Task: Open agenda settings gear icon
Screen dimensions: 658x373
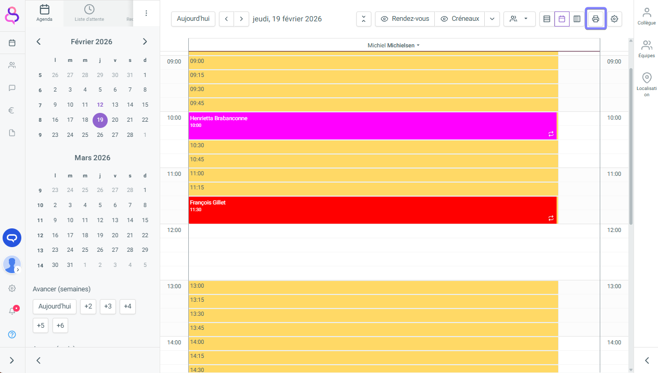Action: [x=614, y=19]
